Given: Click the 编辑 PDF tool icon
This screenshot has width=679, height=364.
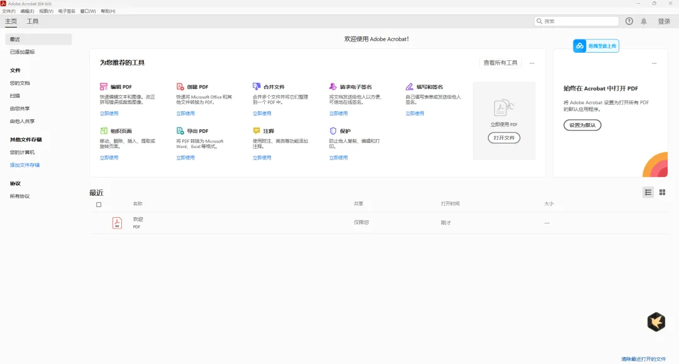Looking at the screenshot, I should click(104, 87).
